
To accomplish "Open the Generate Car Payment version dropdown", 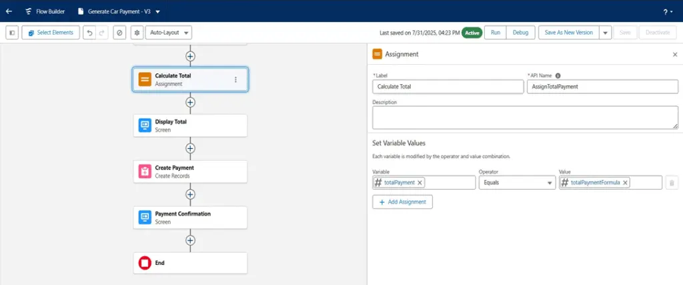I will point(157,12).
